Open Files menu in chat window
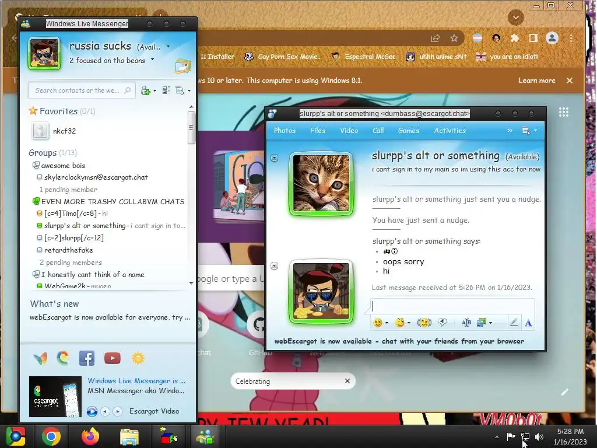The height and width of the screenshot is (448, 597). 318,130
